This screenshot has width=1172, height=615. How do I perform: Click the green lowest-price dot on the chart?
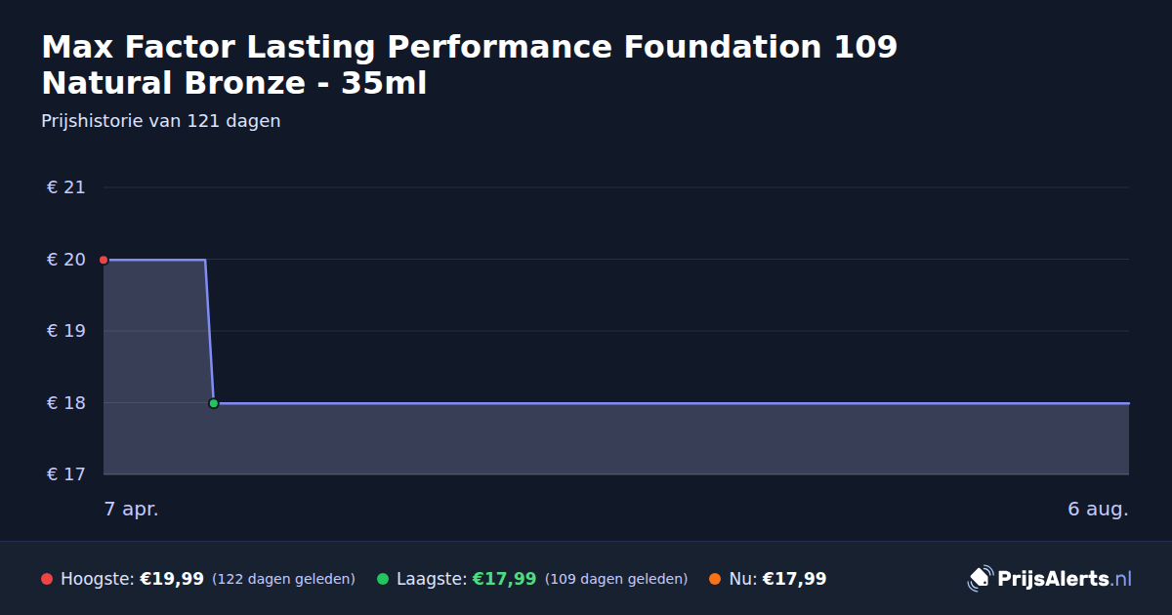(x=213, y=403)
